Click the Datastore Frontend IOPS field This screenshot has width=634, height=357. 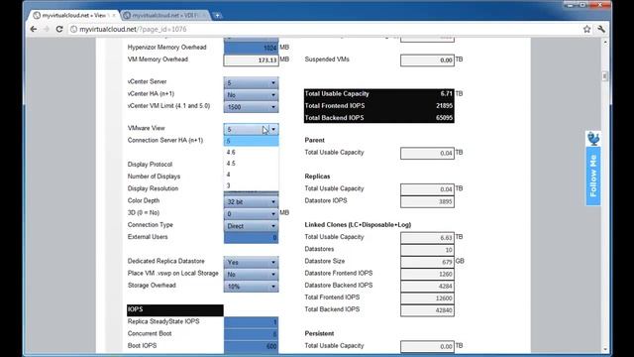pyautogui.click(x=427, y=274)
